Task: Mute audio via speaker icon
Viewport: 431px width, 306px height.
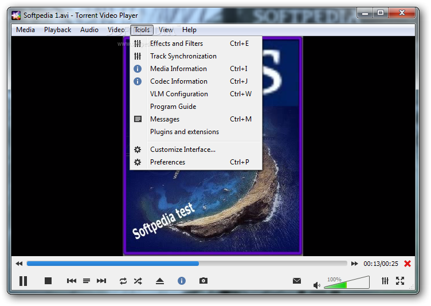Action: click(x=316, y=285)
